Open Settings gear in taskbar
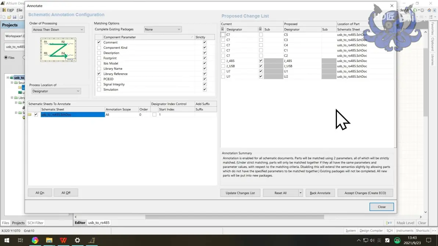The height and width of the screenshot is (246, 438). pyautogui.click(x=78, y=240)
